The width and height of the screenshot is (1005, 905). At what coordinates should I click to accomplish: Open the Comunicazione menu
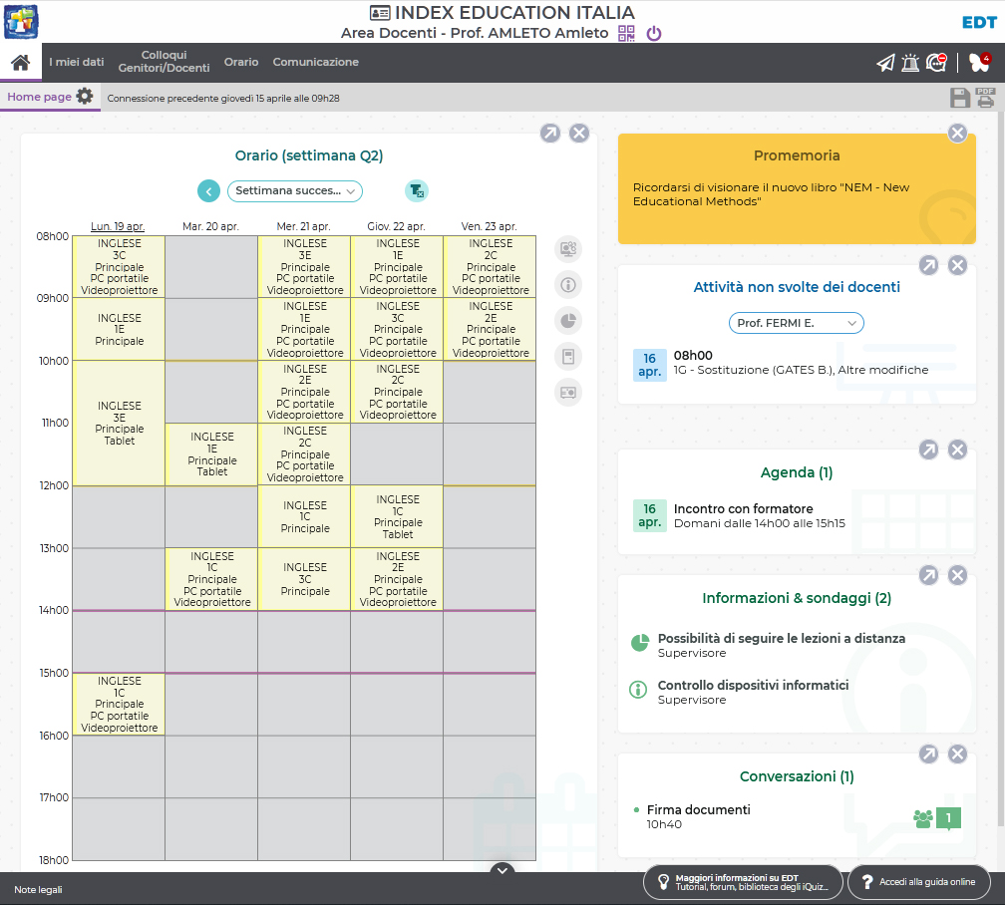(315, 62)
